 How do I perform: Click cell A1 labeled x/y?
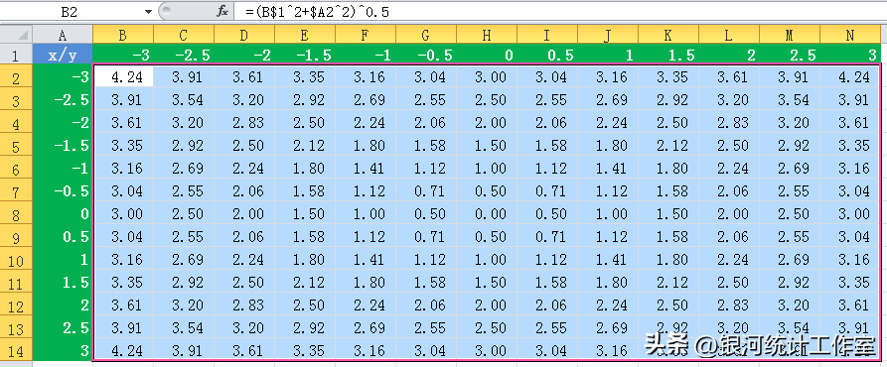click(x=63, y=55)
